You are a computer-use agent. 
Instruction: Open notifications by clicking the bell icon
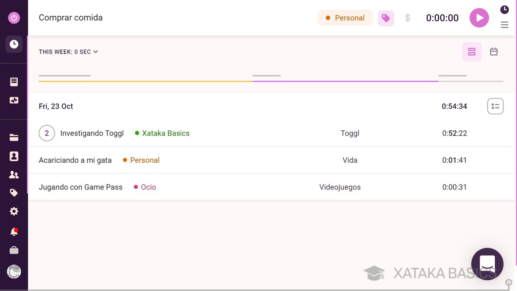14,231
